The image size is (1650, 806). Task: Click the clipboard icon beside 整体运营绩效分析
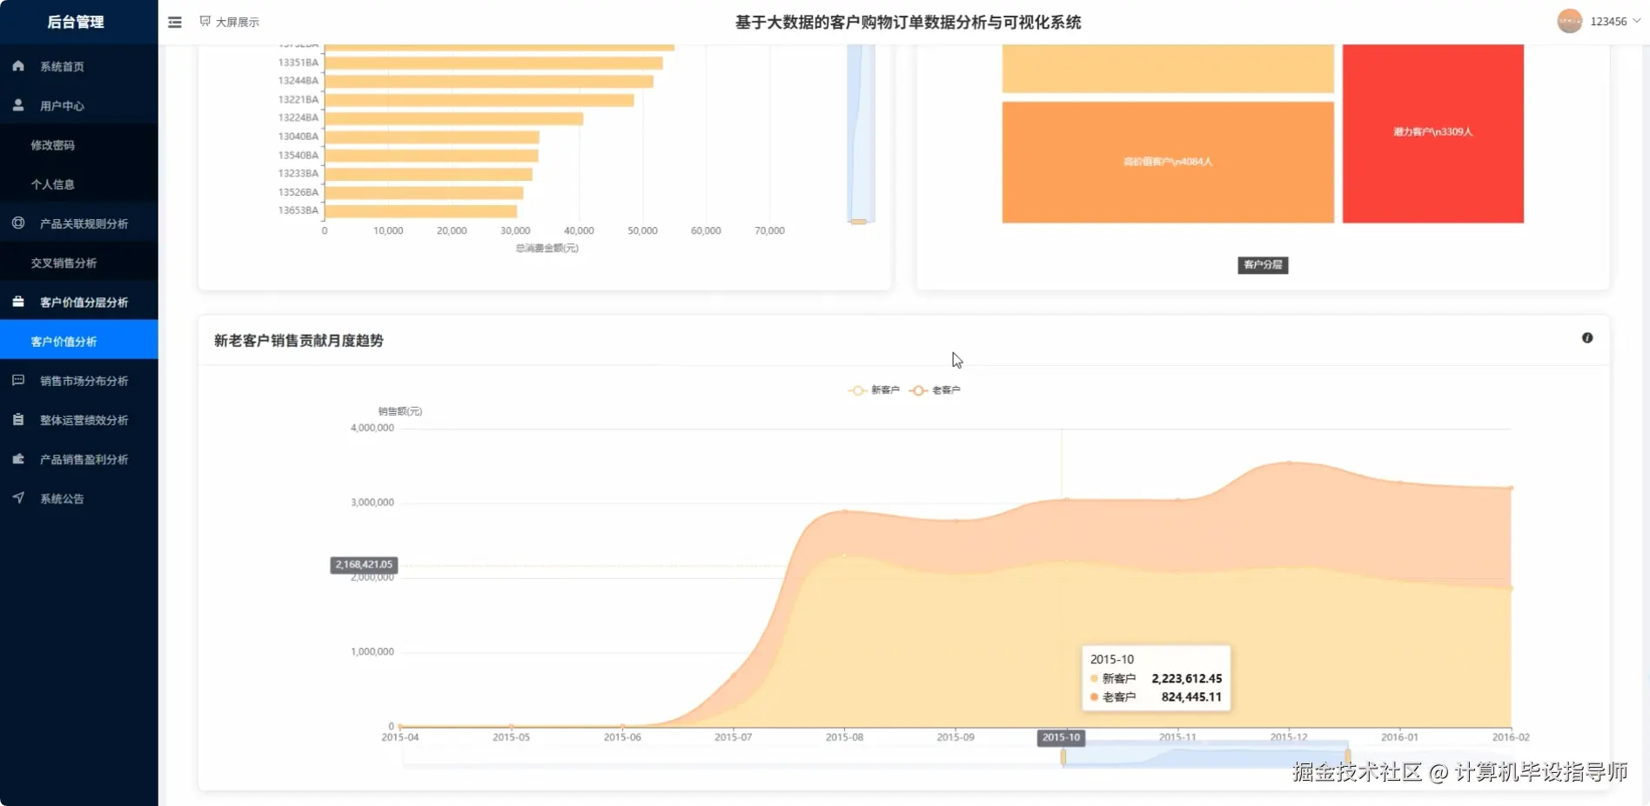pyautogui.click(x=18, y=419)
